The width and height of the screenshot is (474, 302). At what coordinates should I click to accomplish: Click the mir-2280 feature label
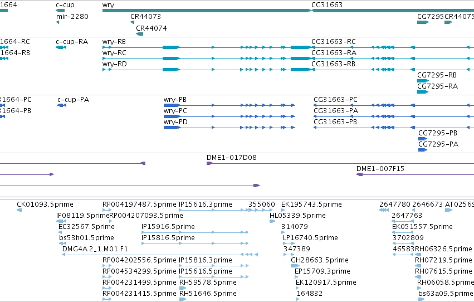pos(72,16)
